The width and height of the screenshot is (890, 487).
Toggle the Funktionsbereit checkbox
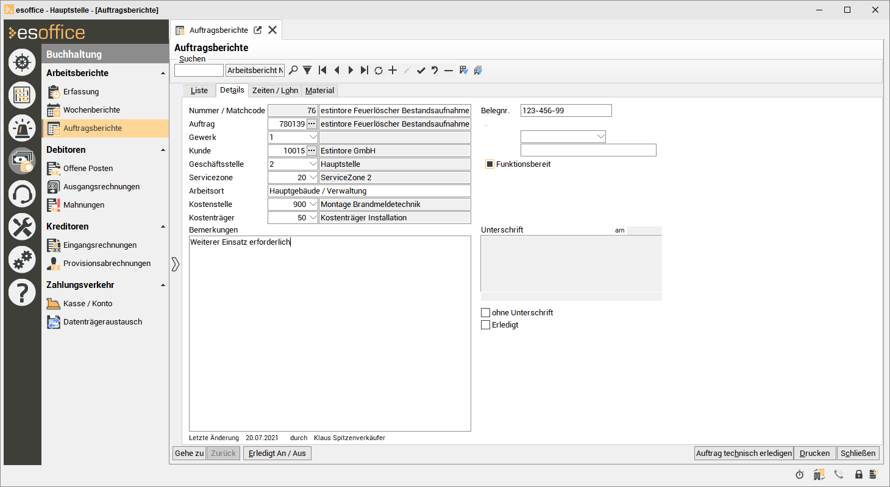489,164
